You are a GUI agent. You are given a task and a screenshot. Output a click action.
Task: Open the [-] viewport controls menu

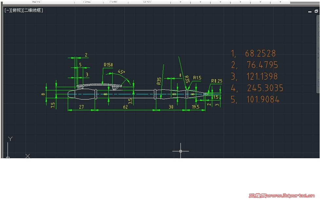pos(7,10)
